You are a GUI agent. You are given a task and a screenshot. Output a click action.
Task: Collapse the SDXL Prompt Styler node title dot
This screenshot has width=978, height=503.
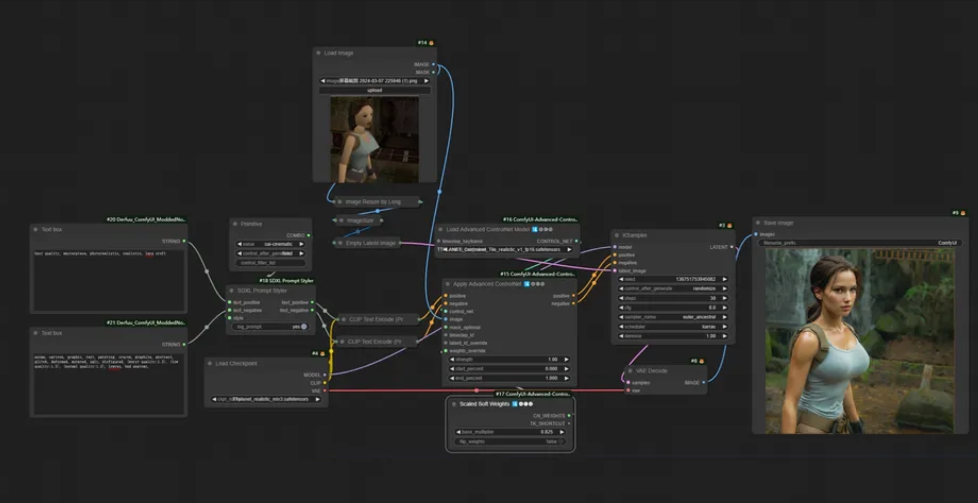coord(231,291)
